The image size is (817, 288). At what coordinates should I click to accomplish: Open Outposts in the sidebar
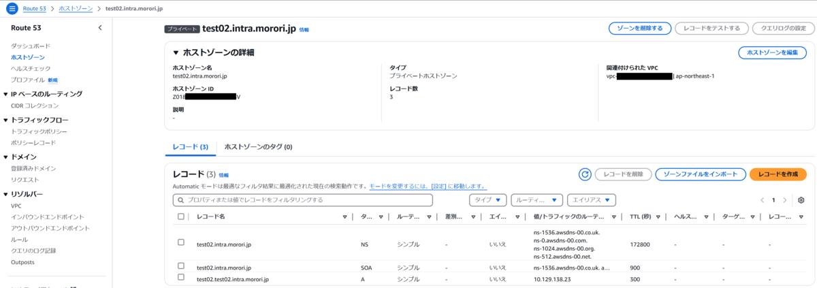click(22, 262)
